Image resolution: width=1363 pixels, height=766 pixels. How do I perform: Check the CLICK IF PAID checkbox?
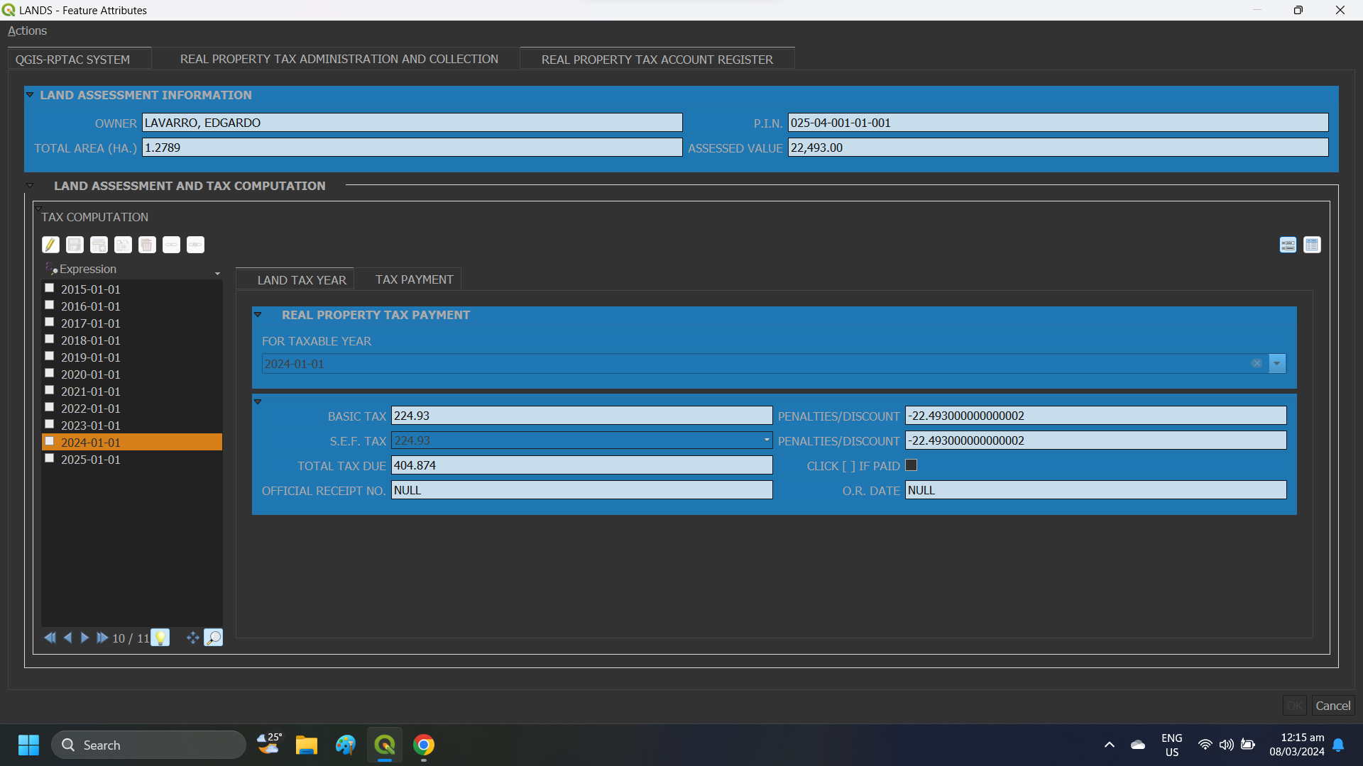pos(912,465)
